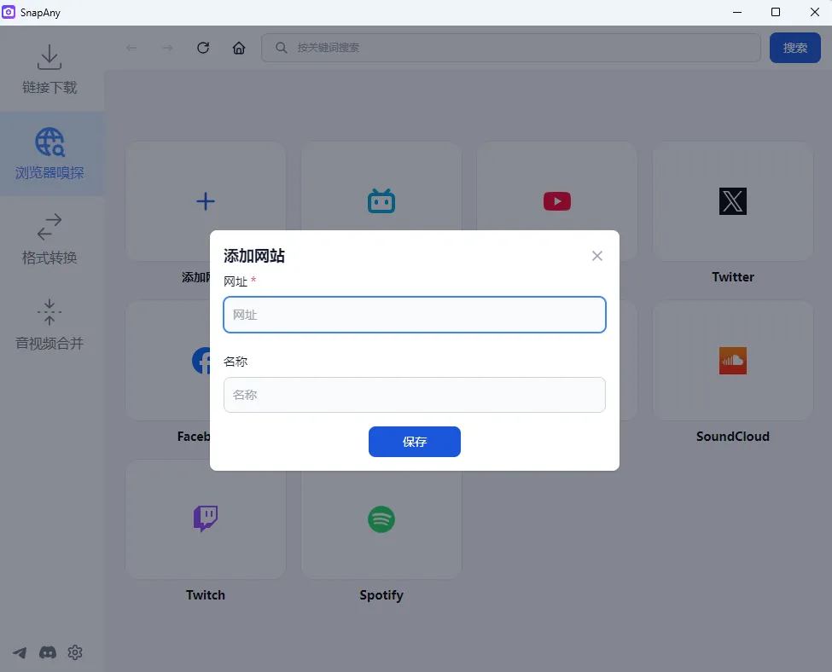Open the 链接下载 link download section
This screenshot has height=672, width=832.
[49, 69]
